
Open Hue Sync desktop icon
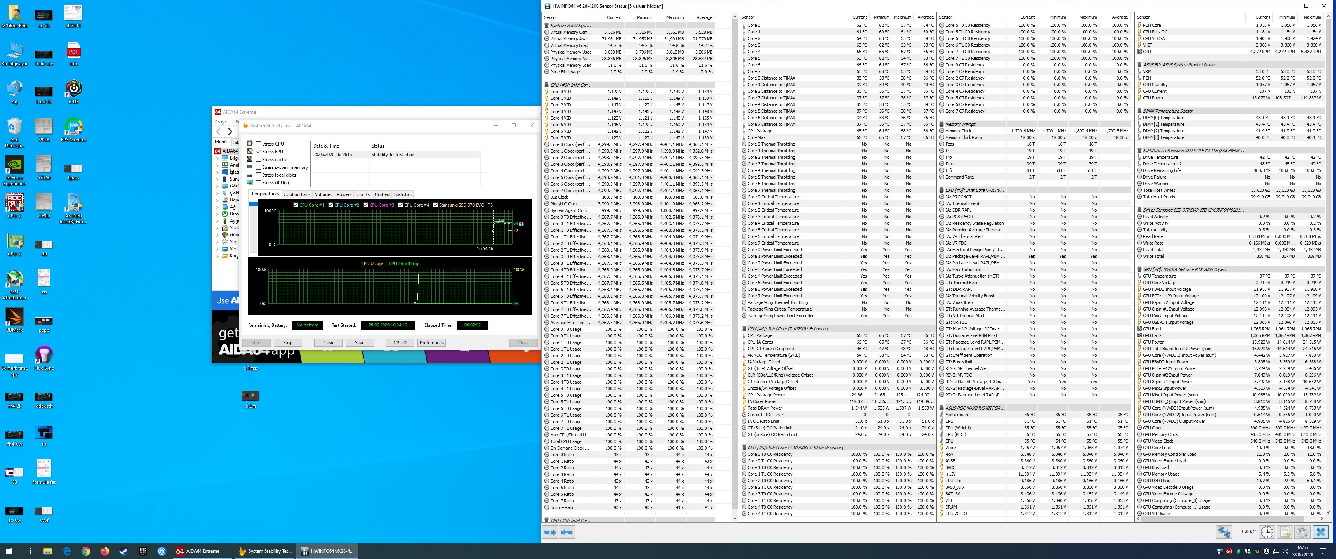coord(44,358)
